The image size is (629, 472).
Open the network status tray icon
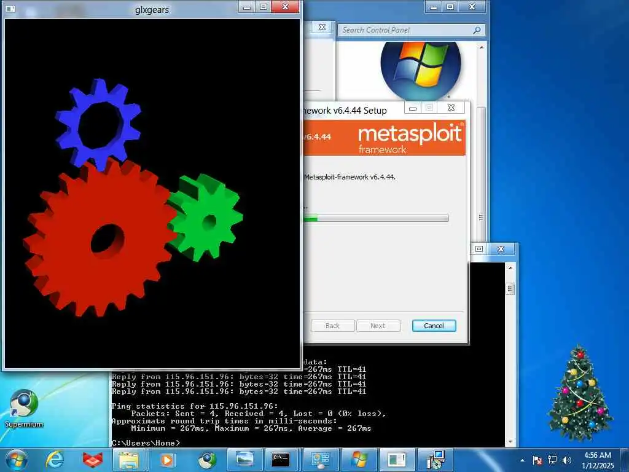coord(552,460)
